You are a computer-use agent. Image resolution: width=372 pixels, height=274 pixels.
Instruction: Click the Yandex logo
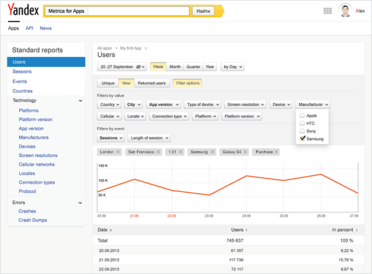point(23,10)
